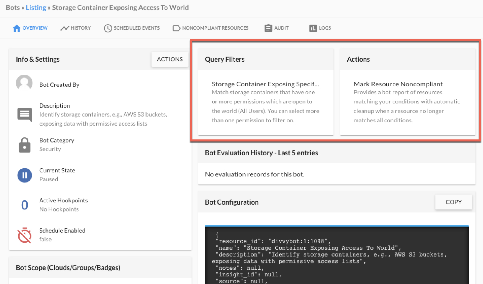Click the Paused state value

coord(49,179)
